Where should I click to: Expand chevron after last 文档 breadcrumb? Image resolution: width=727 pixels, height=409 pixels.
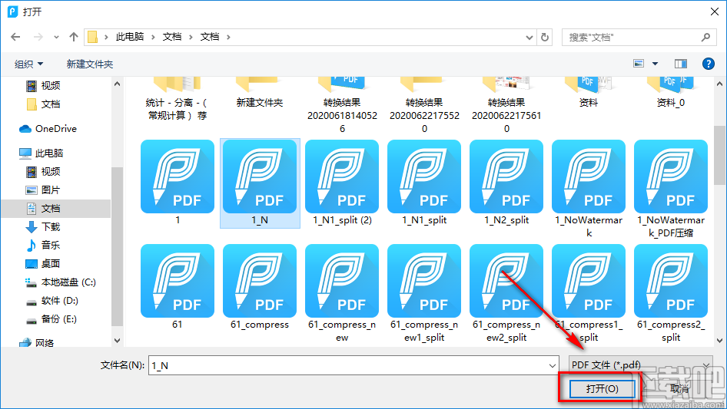pos(228,37)
